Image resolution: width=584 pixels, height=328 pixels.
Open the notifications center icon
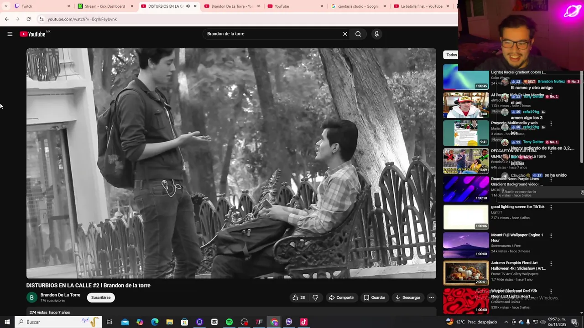574,322
